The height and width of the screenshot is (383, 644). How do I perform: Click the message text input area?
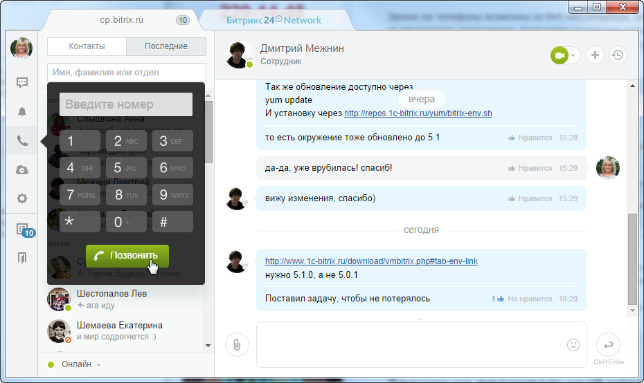pyautogui.click(x=422, y=345)
